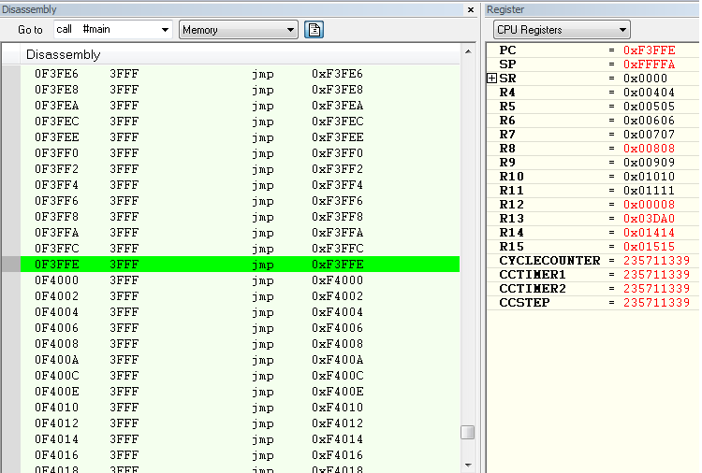Select disassembly line 0F3FEE
Screen dimensions: 702x473
[x=240, y=137]
